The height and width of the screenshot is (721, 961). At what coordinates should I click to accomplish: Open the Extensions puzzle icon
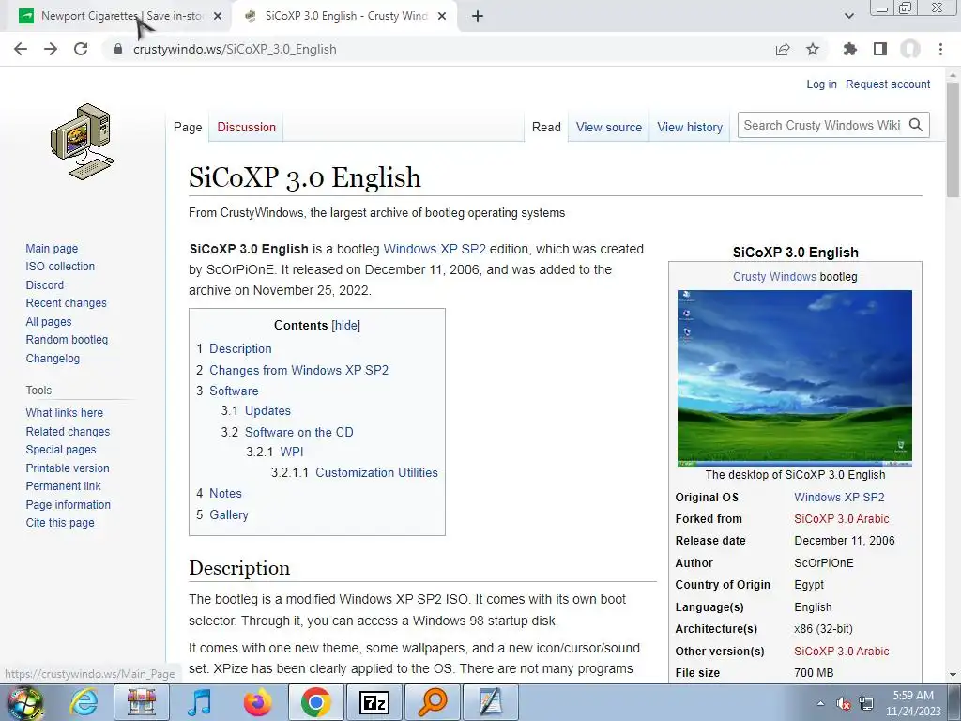pos(849,49)
